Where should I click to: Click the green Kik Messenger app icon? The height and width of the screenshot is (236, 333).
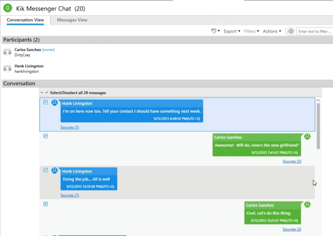pos(8,8)
